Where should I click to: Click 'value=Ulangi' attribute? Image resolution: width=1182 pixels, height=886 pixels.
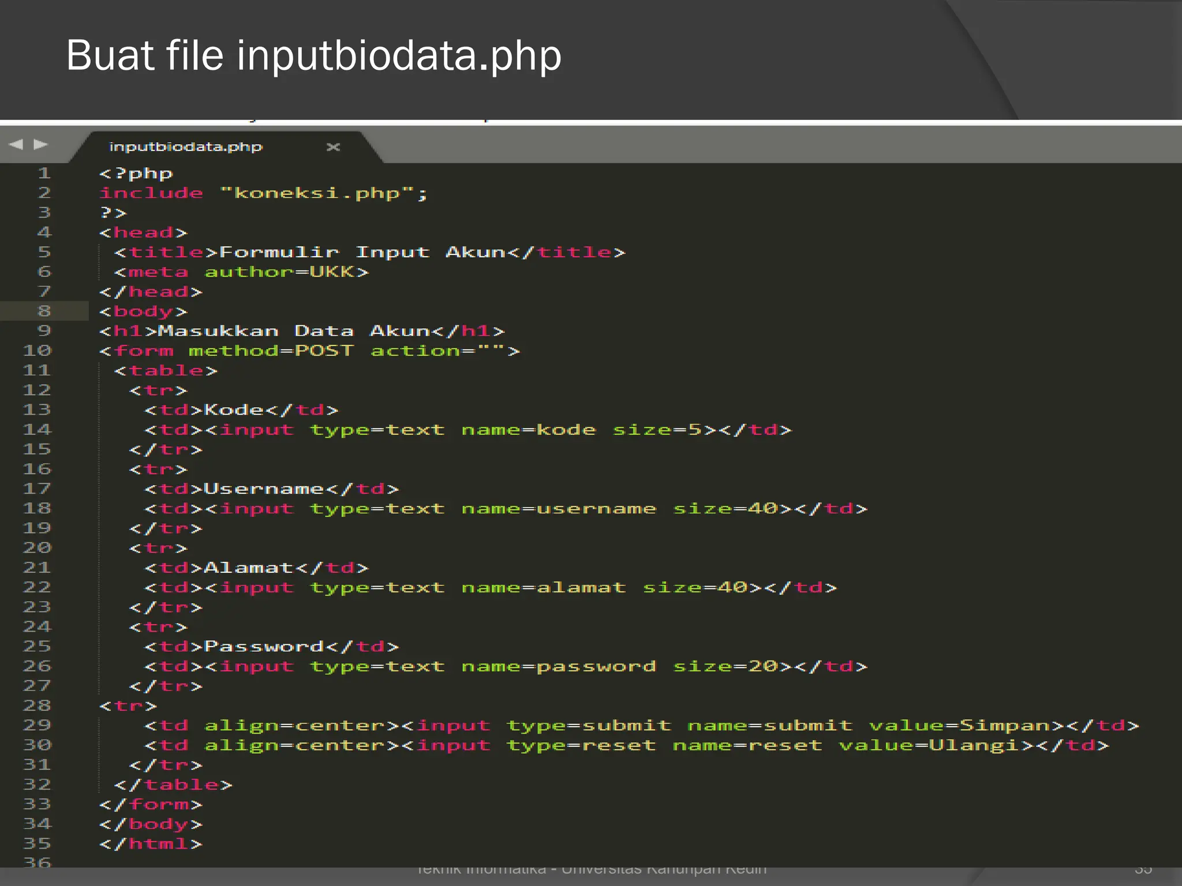(x=929, y=745)
